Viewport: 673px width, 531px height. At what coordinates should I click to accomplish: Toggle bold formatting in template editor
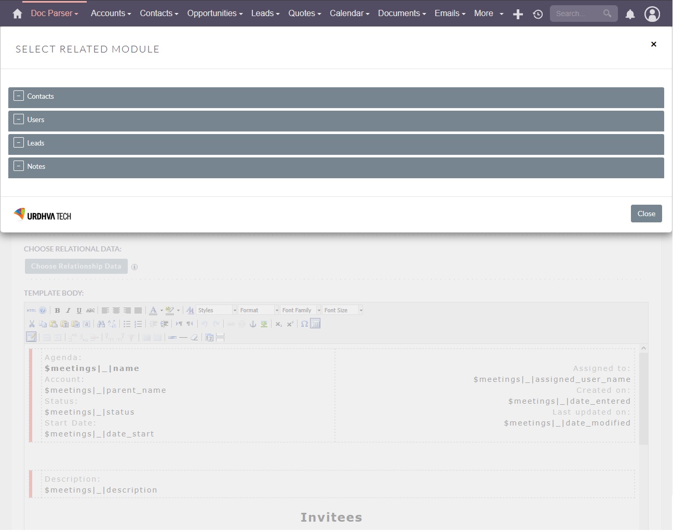57,310
